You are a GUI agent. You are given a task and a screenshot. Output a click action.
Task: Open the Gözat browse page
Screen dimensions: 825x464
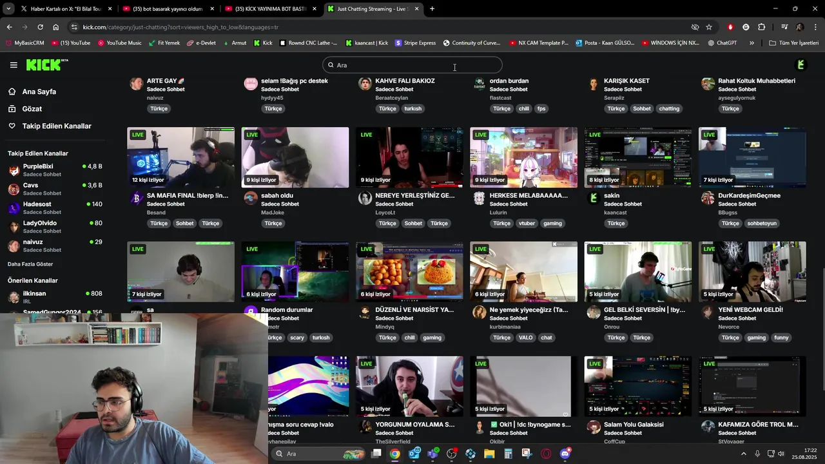(x=32, y=109)
